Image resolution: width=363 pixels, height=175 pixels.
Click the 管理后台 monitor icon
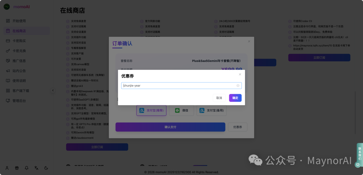tap(8, 101)
